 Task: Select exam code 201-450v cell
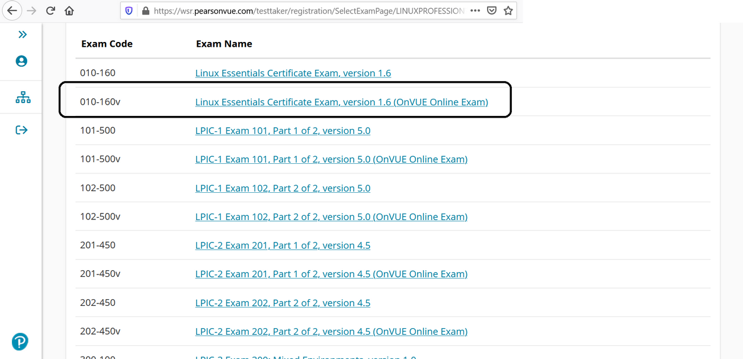coord(100,274)
